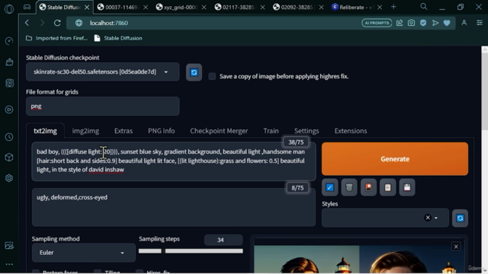Close the Stable Diffusion browser tab

tap(87, 7)
